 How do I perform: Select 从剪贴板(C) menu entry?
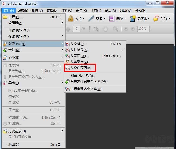pyautogui.click(x=95, y=62)
